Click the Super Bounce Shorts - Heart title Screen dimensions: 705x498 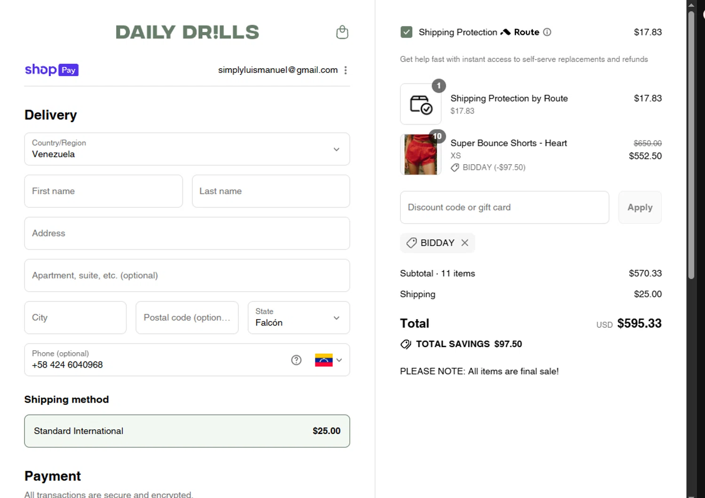509,143
